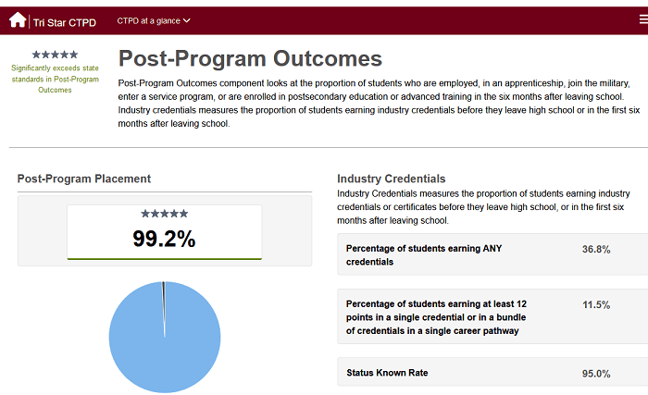Select the Post-Program Placement heading

[84, 179]
